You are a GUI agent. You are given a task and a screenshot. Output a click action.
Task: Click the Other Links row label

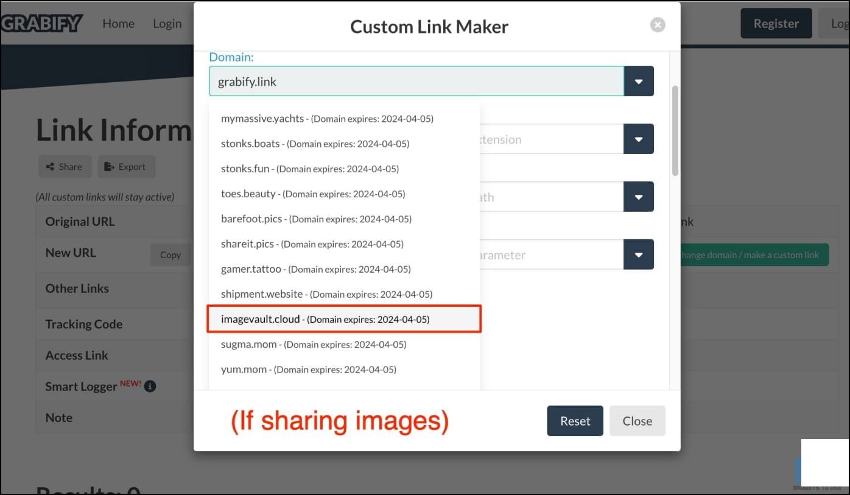[77, 289]
